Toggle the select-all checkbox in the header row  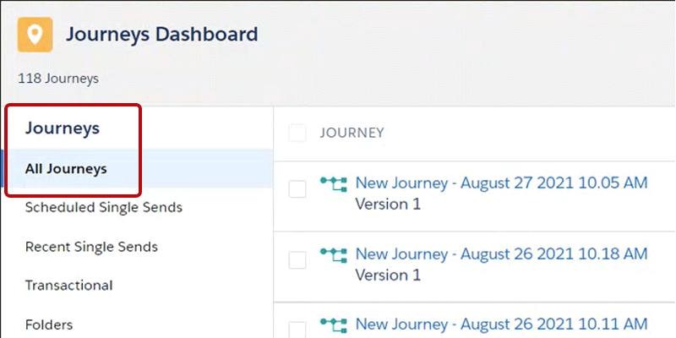pyautogui.click(x=297, y=133)
